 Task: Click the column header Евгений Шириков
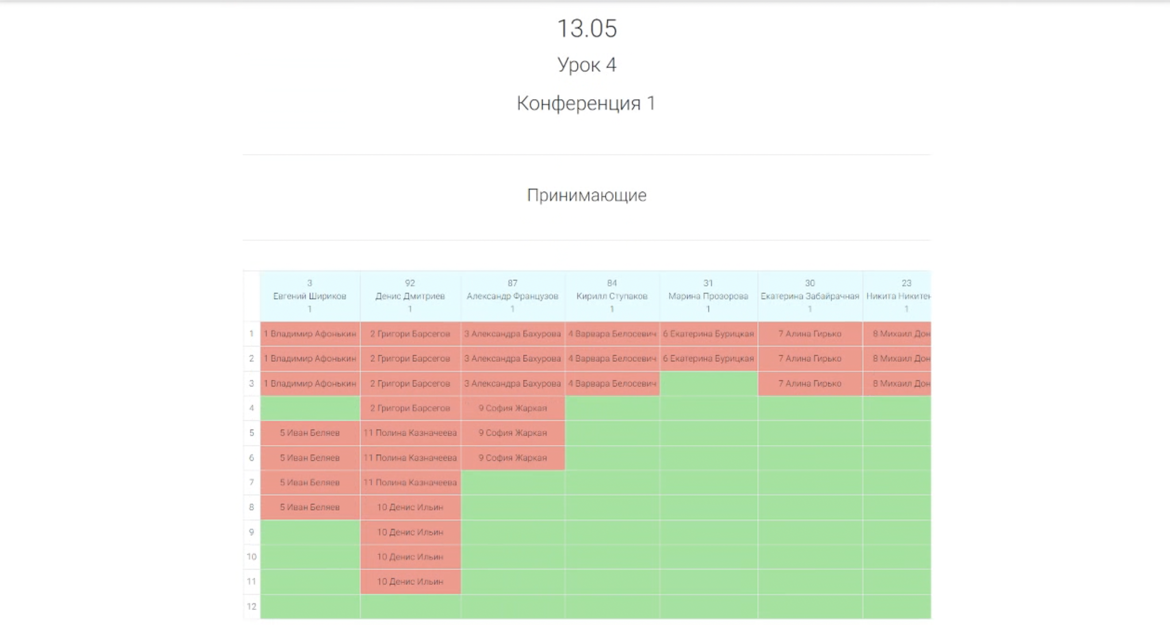tap(310, 296)
